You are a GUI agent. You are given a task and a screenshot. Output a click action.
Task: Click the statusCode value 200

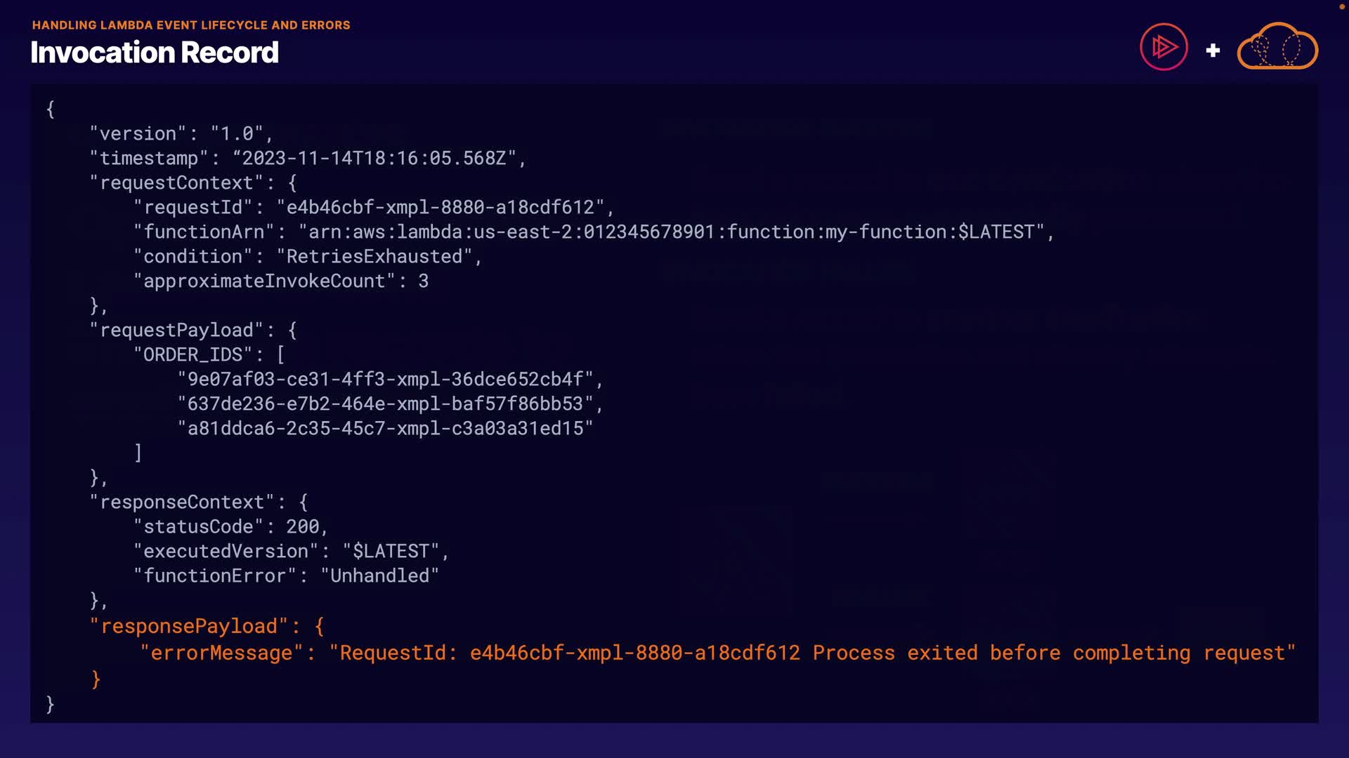point(302,527)
